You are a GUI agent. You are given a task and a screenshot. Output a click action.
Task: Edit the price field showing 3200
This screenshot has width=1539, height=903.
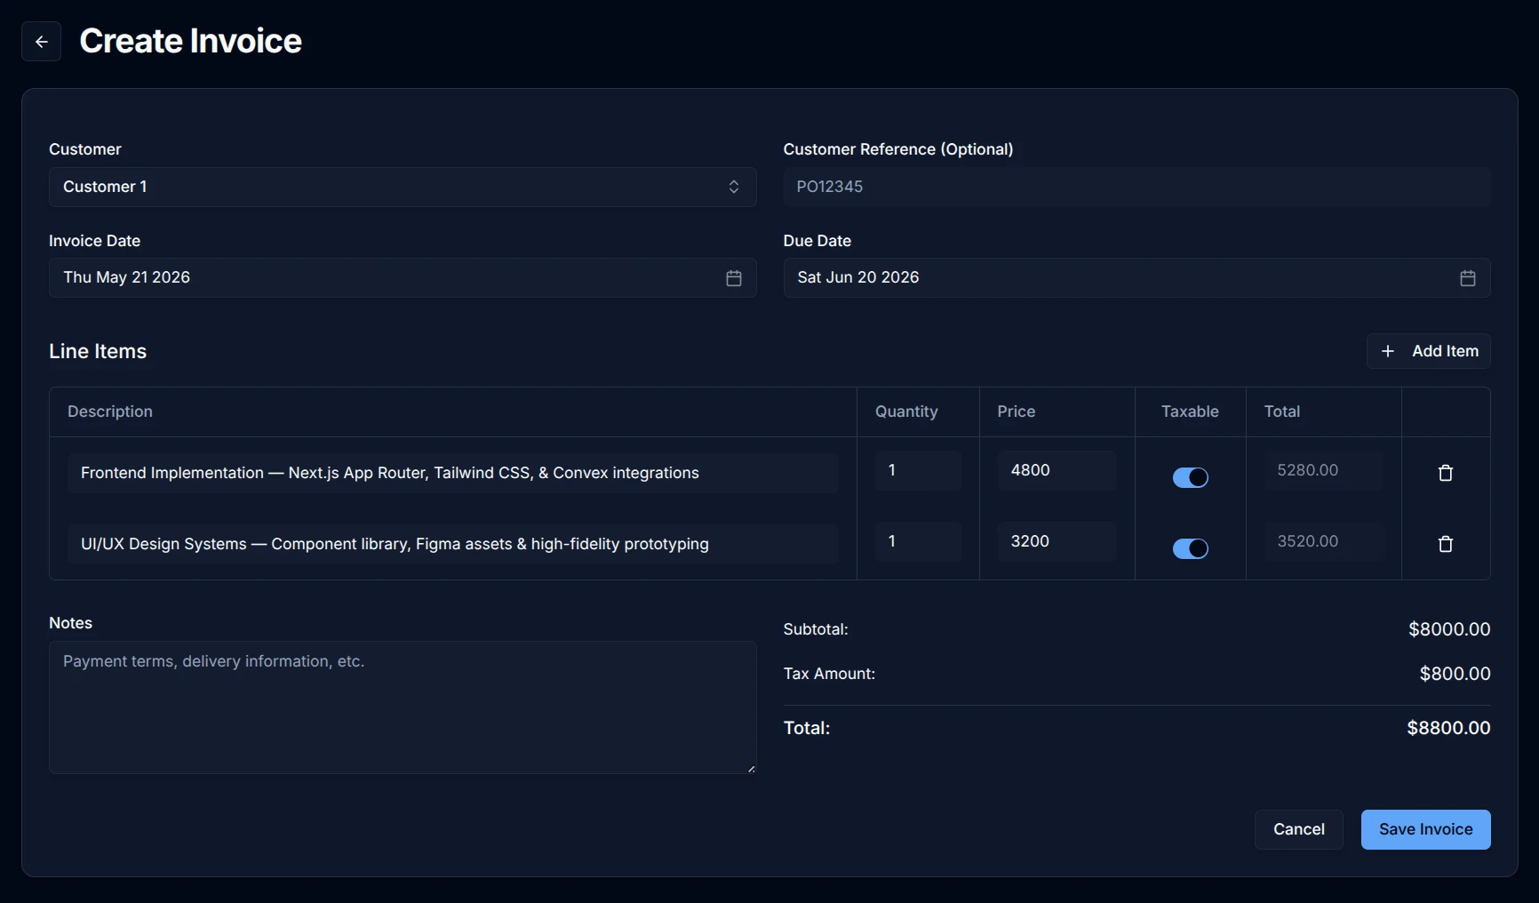[1057, 541]
